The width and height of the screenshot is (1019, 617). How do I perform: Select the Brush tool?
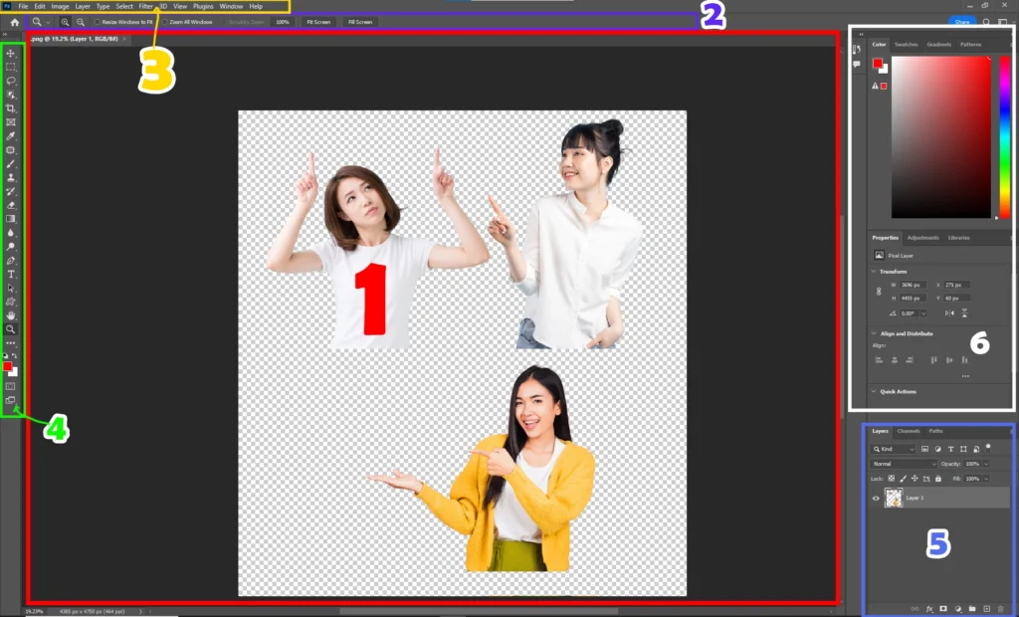10,164
